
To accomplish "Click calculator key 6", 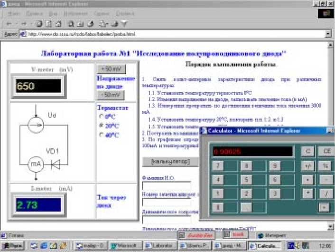I will tap(275, 180).
